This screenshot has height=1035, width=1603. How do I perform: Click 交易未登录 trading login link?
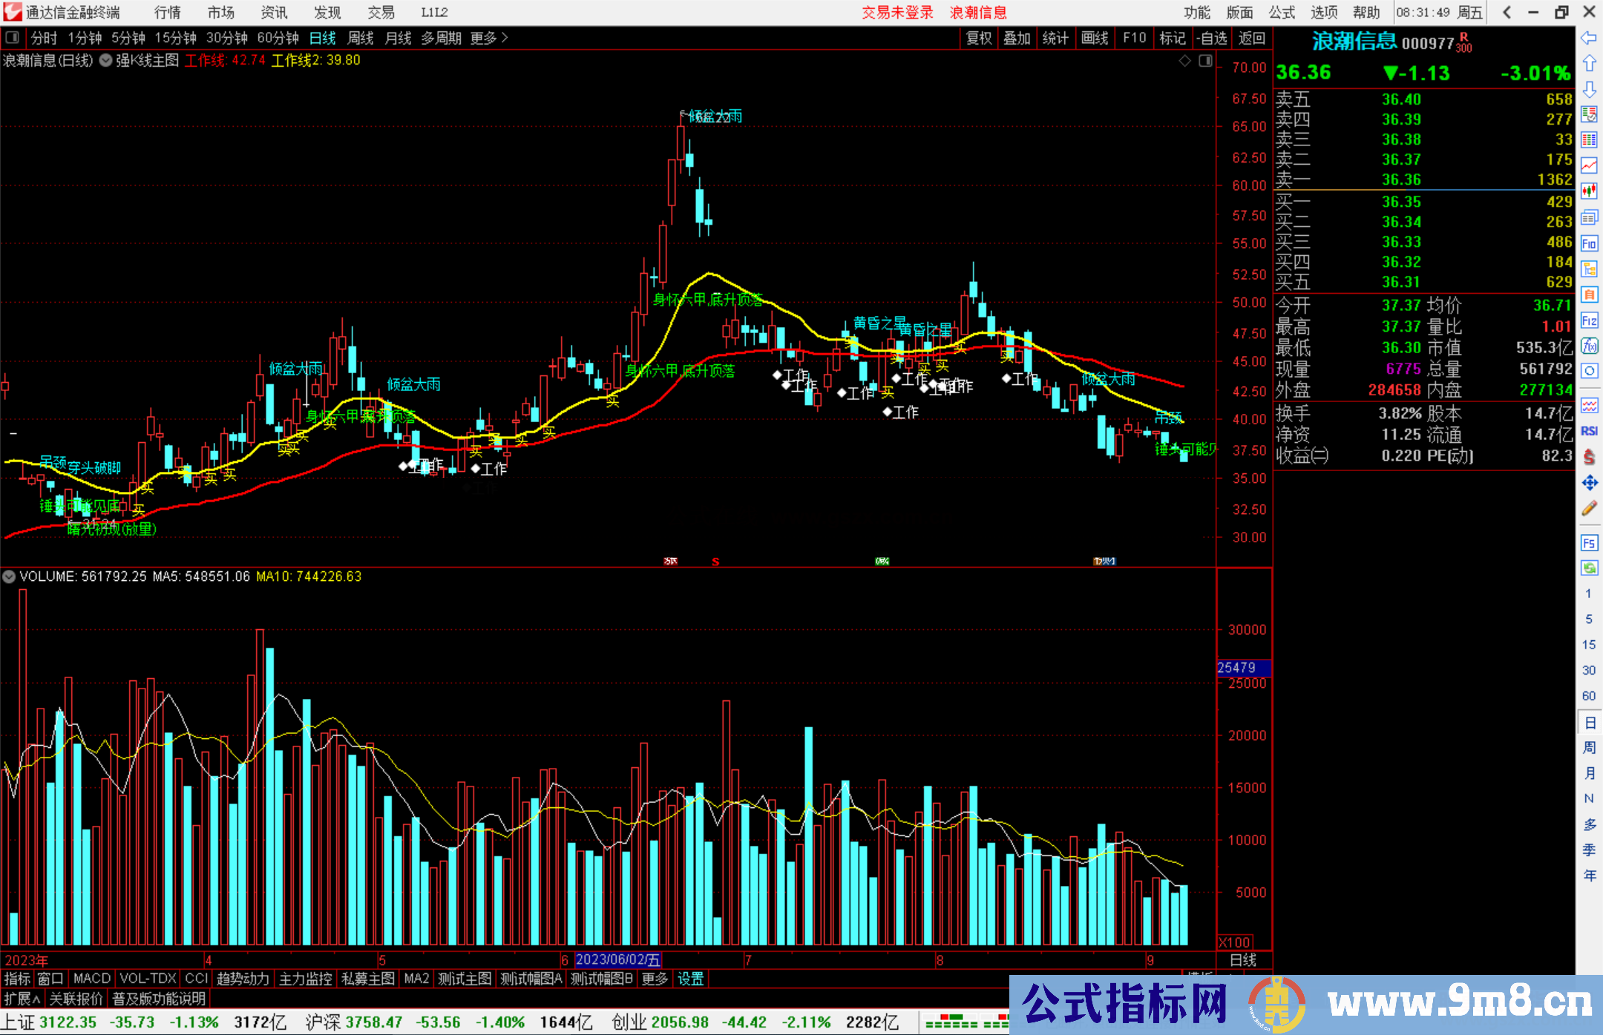click(x=897, y=13)
